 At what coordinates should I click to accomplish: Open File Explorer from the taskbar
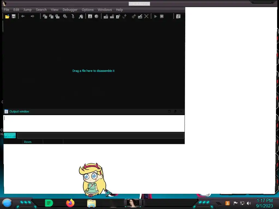92,203
